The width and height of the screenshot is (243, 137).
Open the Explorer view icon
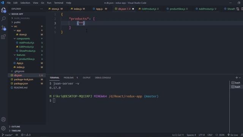3,10
